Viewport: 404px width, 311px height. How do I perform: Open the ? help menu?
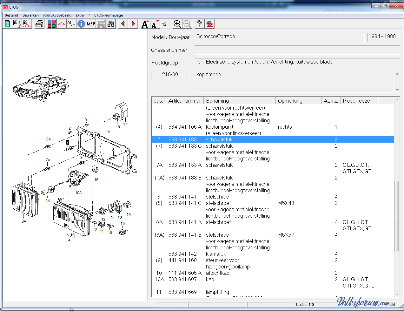89,15
